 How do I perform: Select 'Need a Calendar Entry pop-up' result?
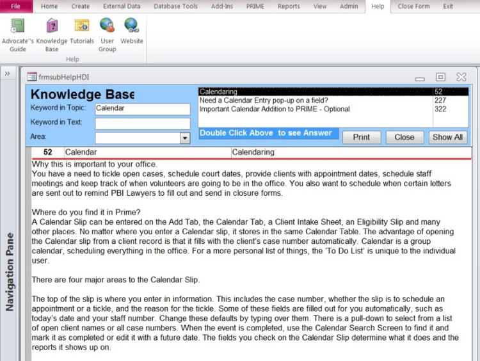coord(315,100)
